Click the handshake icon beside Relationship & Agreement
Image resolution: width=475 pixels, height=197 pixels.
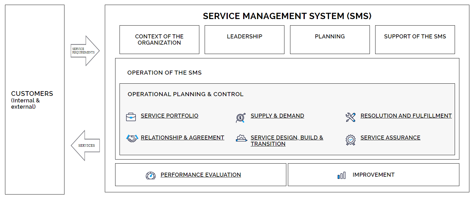tap(132, 138)
